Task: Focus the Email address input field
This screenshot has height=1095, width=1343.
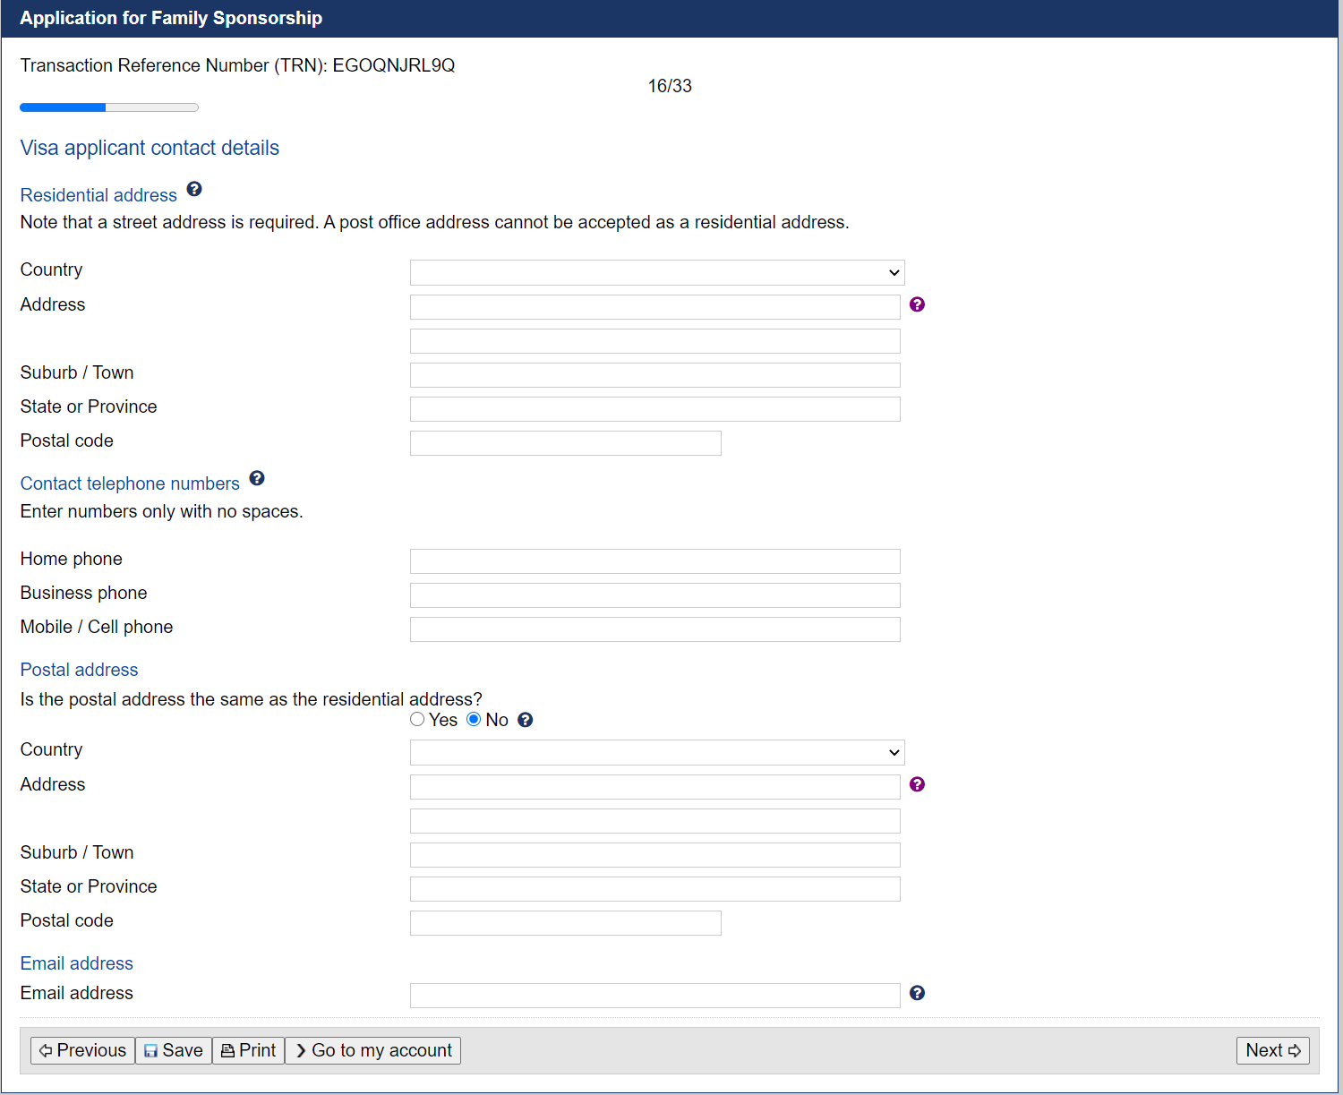Action: [655, 996]
